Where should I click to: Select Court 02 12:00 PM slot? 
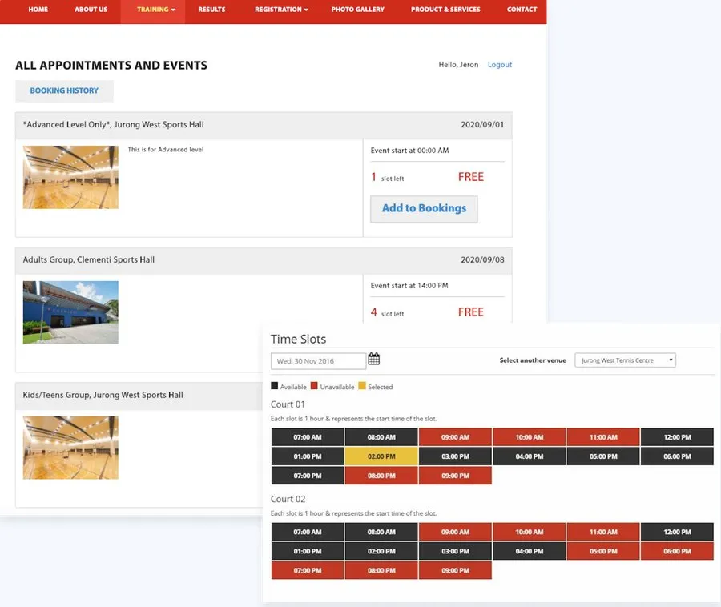pos(677,532)
